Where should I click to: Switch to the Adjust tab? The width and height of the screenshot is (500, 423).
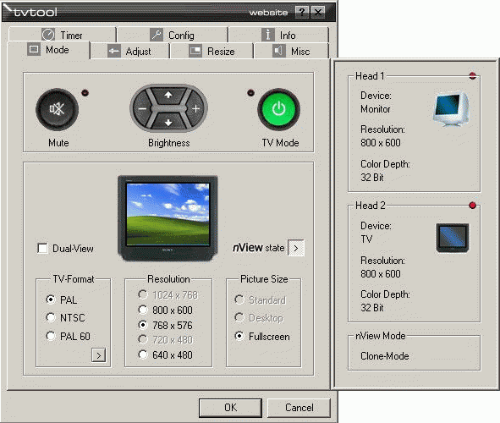click(x=129, y=51)
